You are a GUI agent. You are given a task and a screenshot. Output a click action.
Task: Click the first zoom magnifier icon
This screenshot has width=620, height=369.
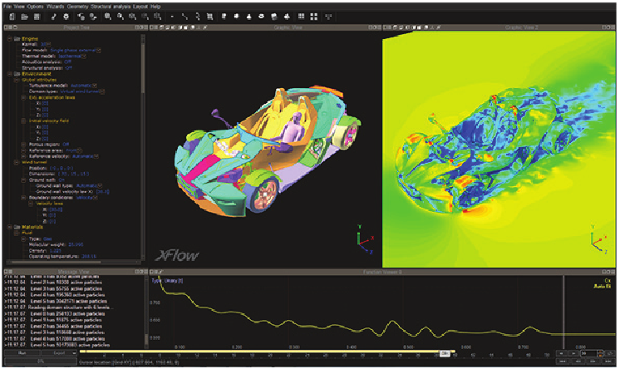tap(107, 17)
